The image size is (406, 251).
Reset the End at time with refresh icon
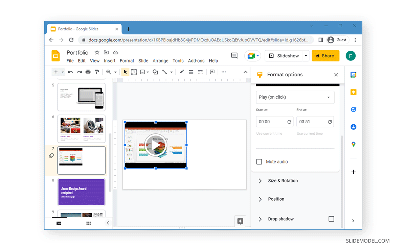point(330,122)
